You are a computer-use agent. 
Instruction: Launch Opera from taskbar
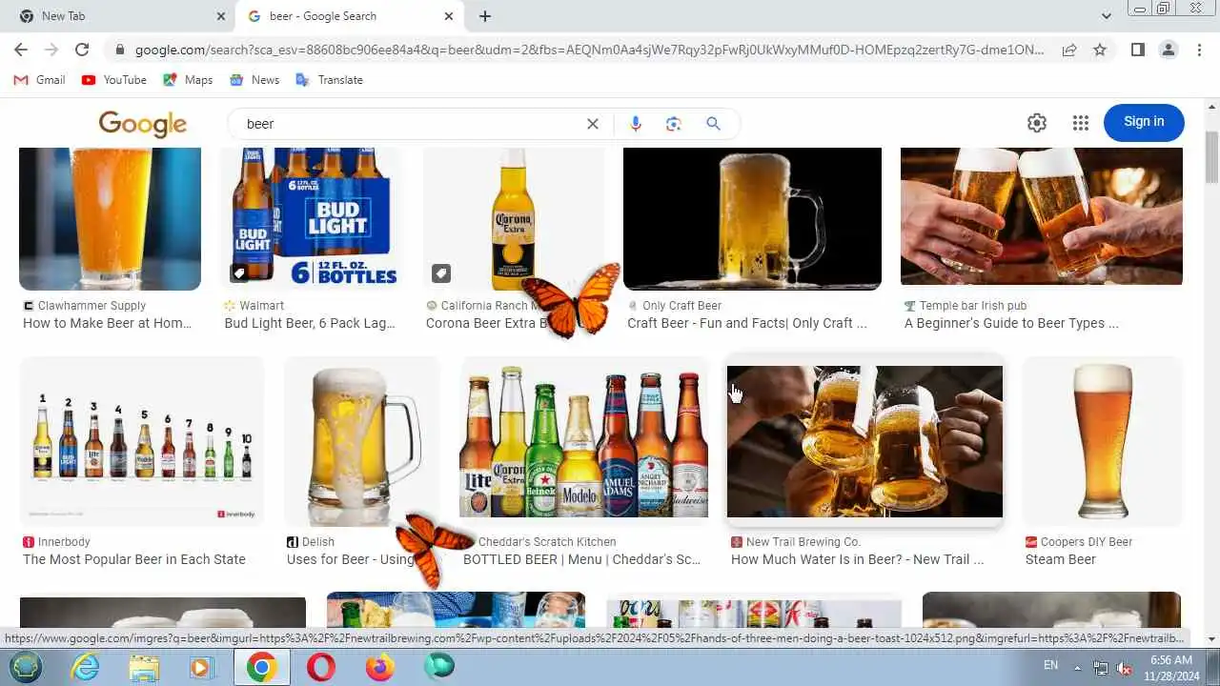pyautogui.click(x=321, y=667)
